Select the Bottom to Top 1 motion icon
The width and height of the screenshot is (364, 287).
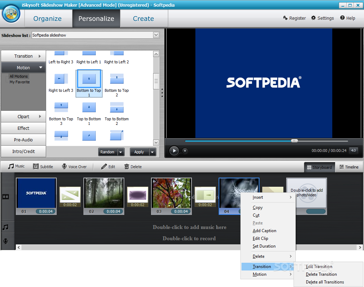(89, 79)
